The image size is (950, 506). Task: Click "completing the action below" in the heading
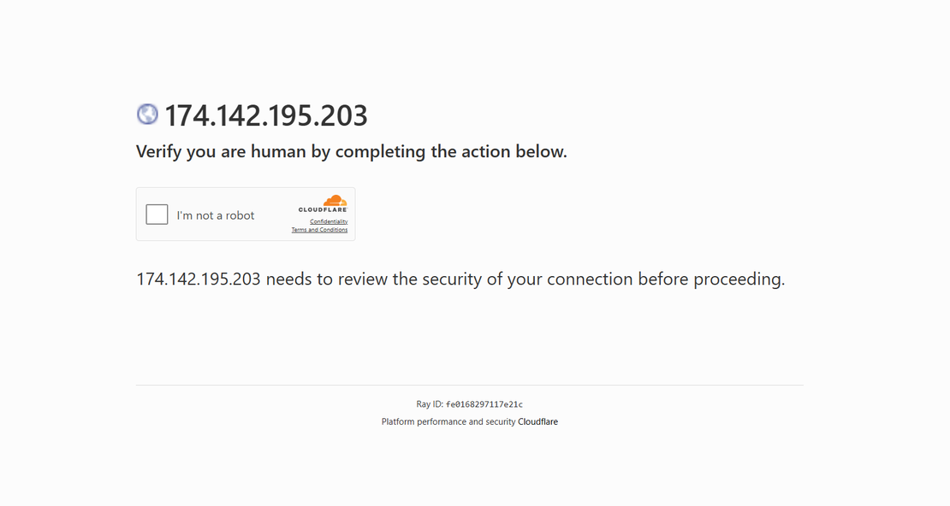click(x=451, y=152)
